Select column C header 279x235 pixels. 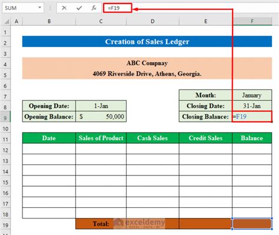tap(101, 21)
